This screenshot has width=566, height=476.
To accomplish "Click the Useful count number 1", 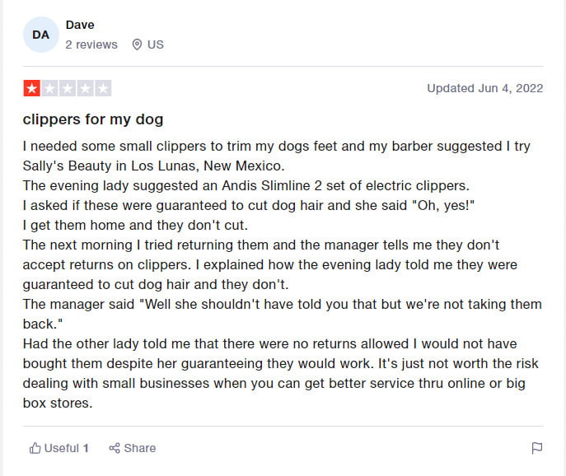I will 86,448.
